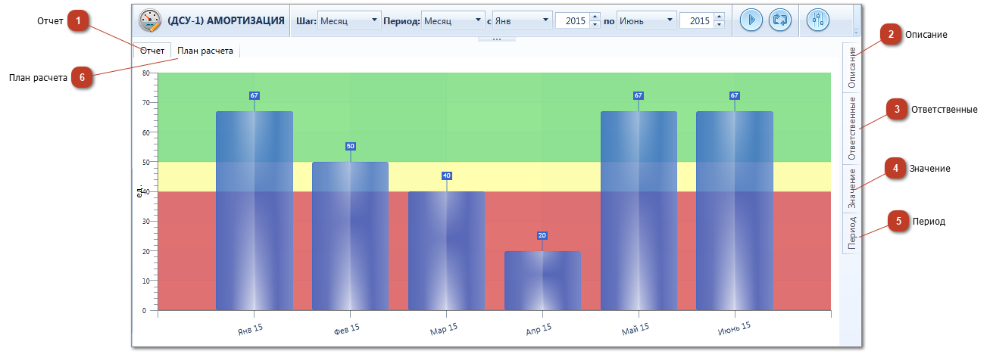Select the Апр 15 bar in chart
Image resolution: width=990 pixels, height=354 pixels.
pos(542,281)
